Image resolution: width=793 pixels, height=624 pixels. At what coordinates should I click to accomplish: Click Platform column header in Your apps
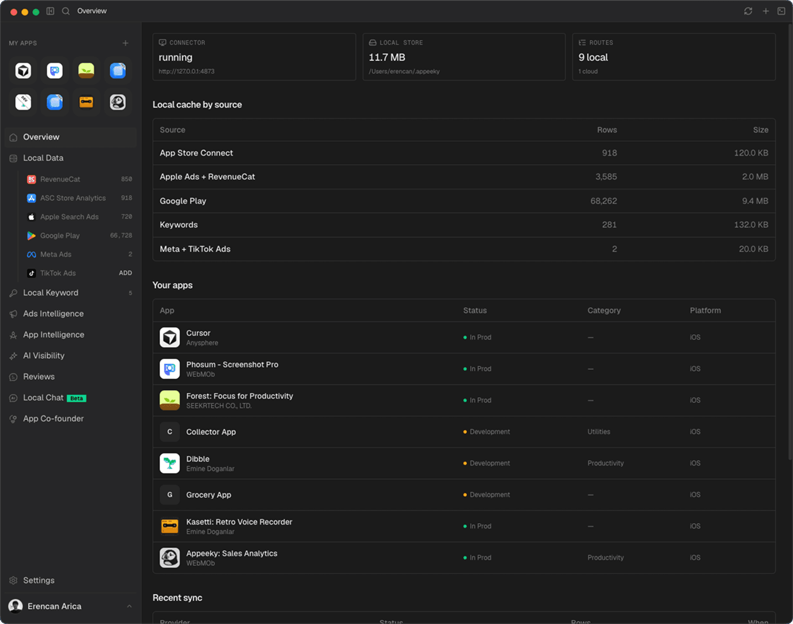[x=706, y=310]
